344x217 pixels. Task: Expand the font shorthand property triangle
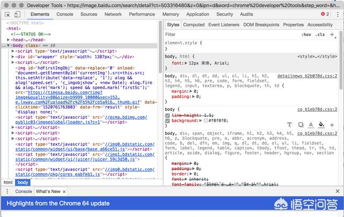coord(186,63)
